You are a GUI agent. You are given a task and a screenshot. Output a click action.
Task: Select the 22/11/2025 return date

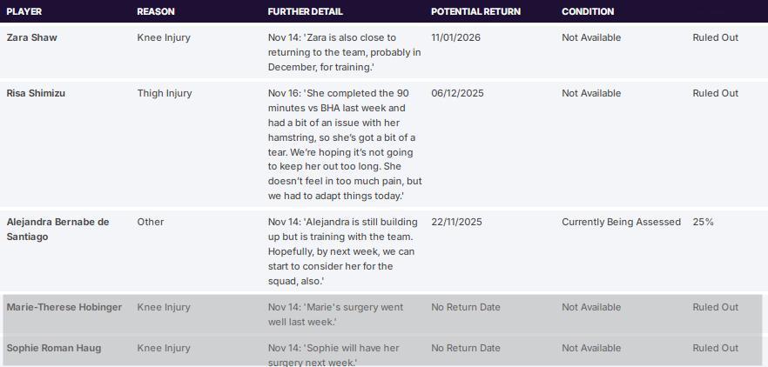coord(456,222)
